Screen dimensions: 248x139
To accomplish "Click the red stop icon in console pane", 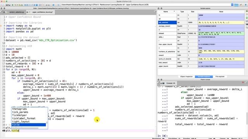I will pos(243,82).
